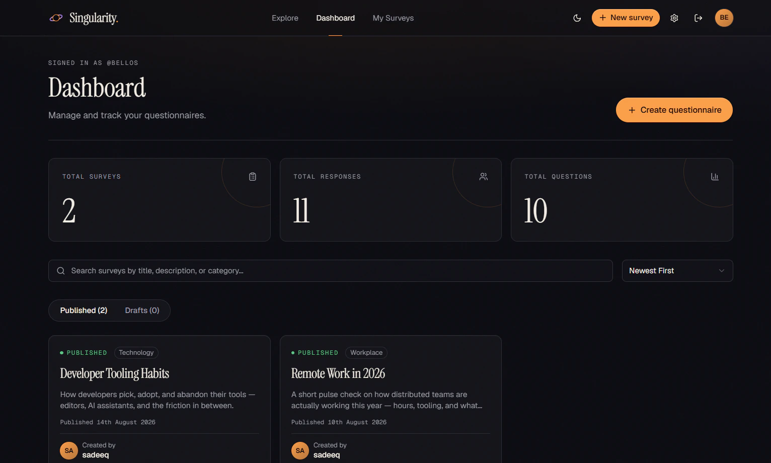771x463 pixels.
Task: Click the Total Responses count 11
Action: (301, 211)
